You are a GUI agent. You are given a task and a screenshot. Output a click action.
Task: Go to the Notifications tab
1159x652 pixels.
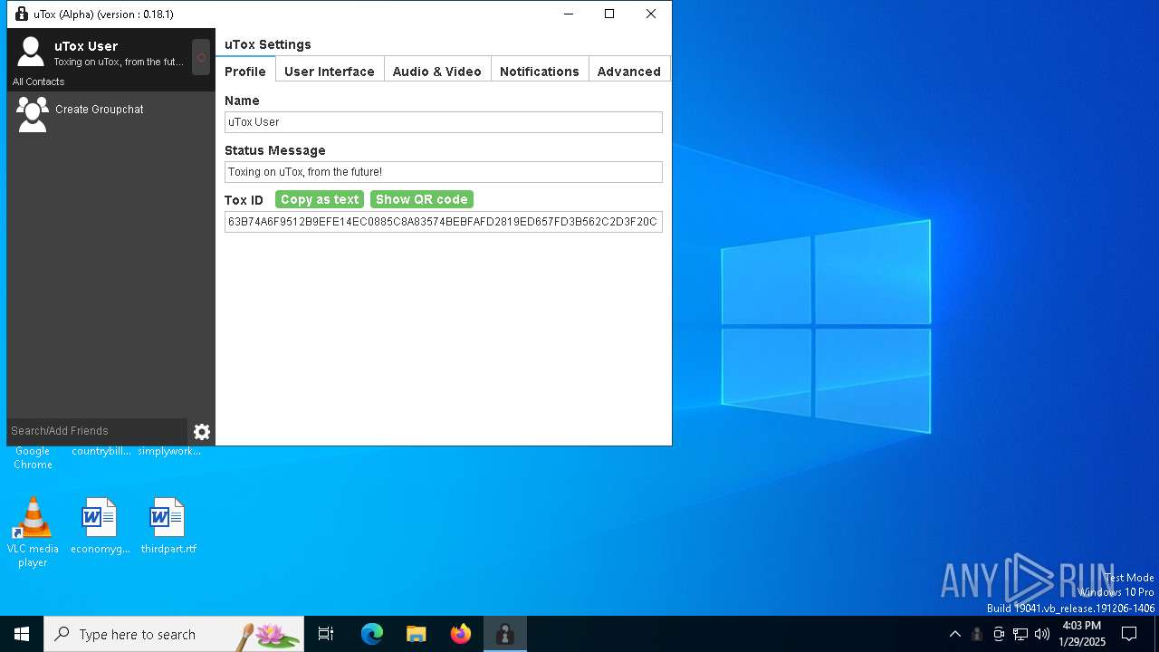pyautogui.click(x=540, y=71)
